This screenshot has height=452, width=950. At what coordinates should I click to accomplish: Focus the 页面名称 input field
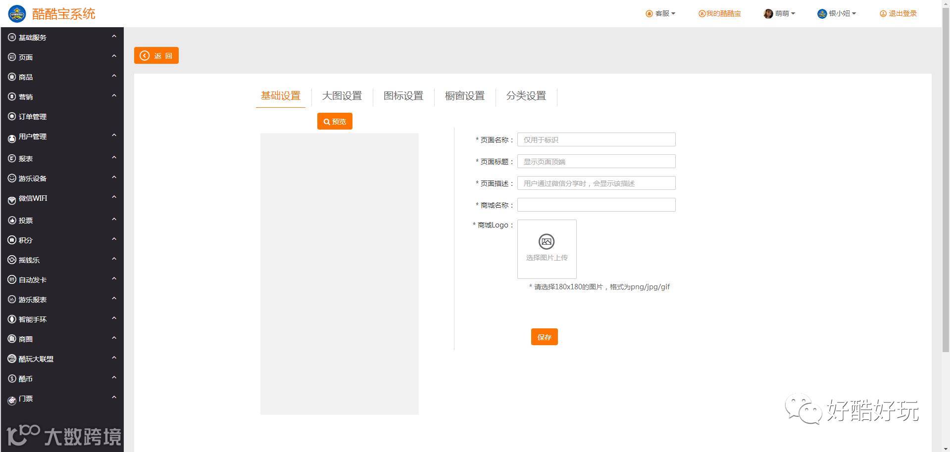[x=597, y=139]
